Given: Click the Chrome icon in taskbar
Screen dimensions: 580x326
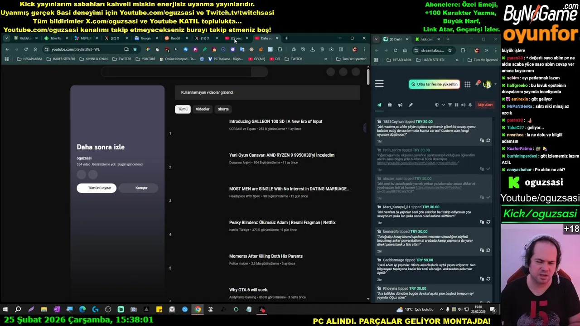Looking at the screenshot, I should (x=198, y=310).
